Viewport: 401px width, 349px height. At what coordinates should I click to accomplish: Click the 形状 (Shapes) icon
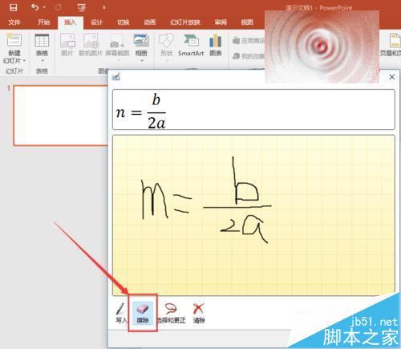166,41
